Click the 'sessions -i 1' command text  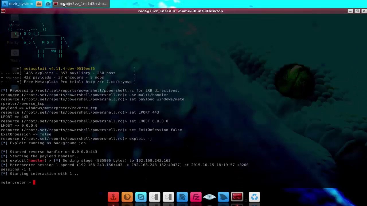pyautogui.click(x=15, y=169)
